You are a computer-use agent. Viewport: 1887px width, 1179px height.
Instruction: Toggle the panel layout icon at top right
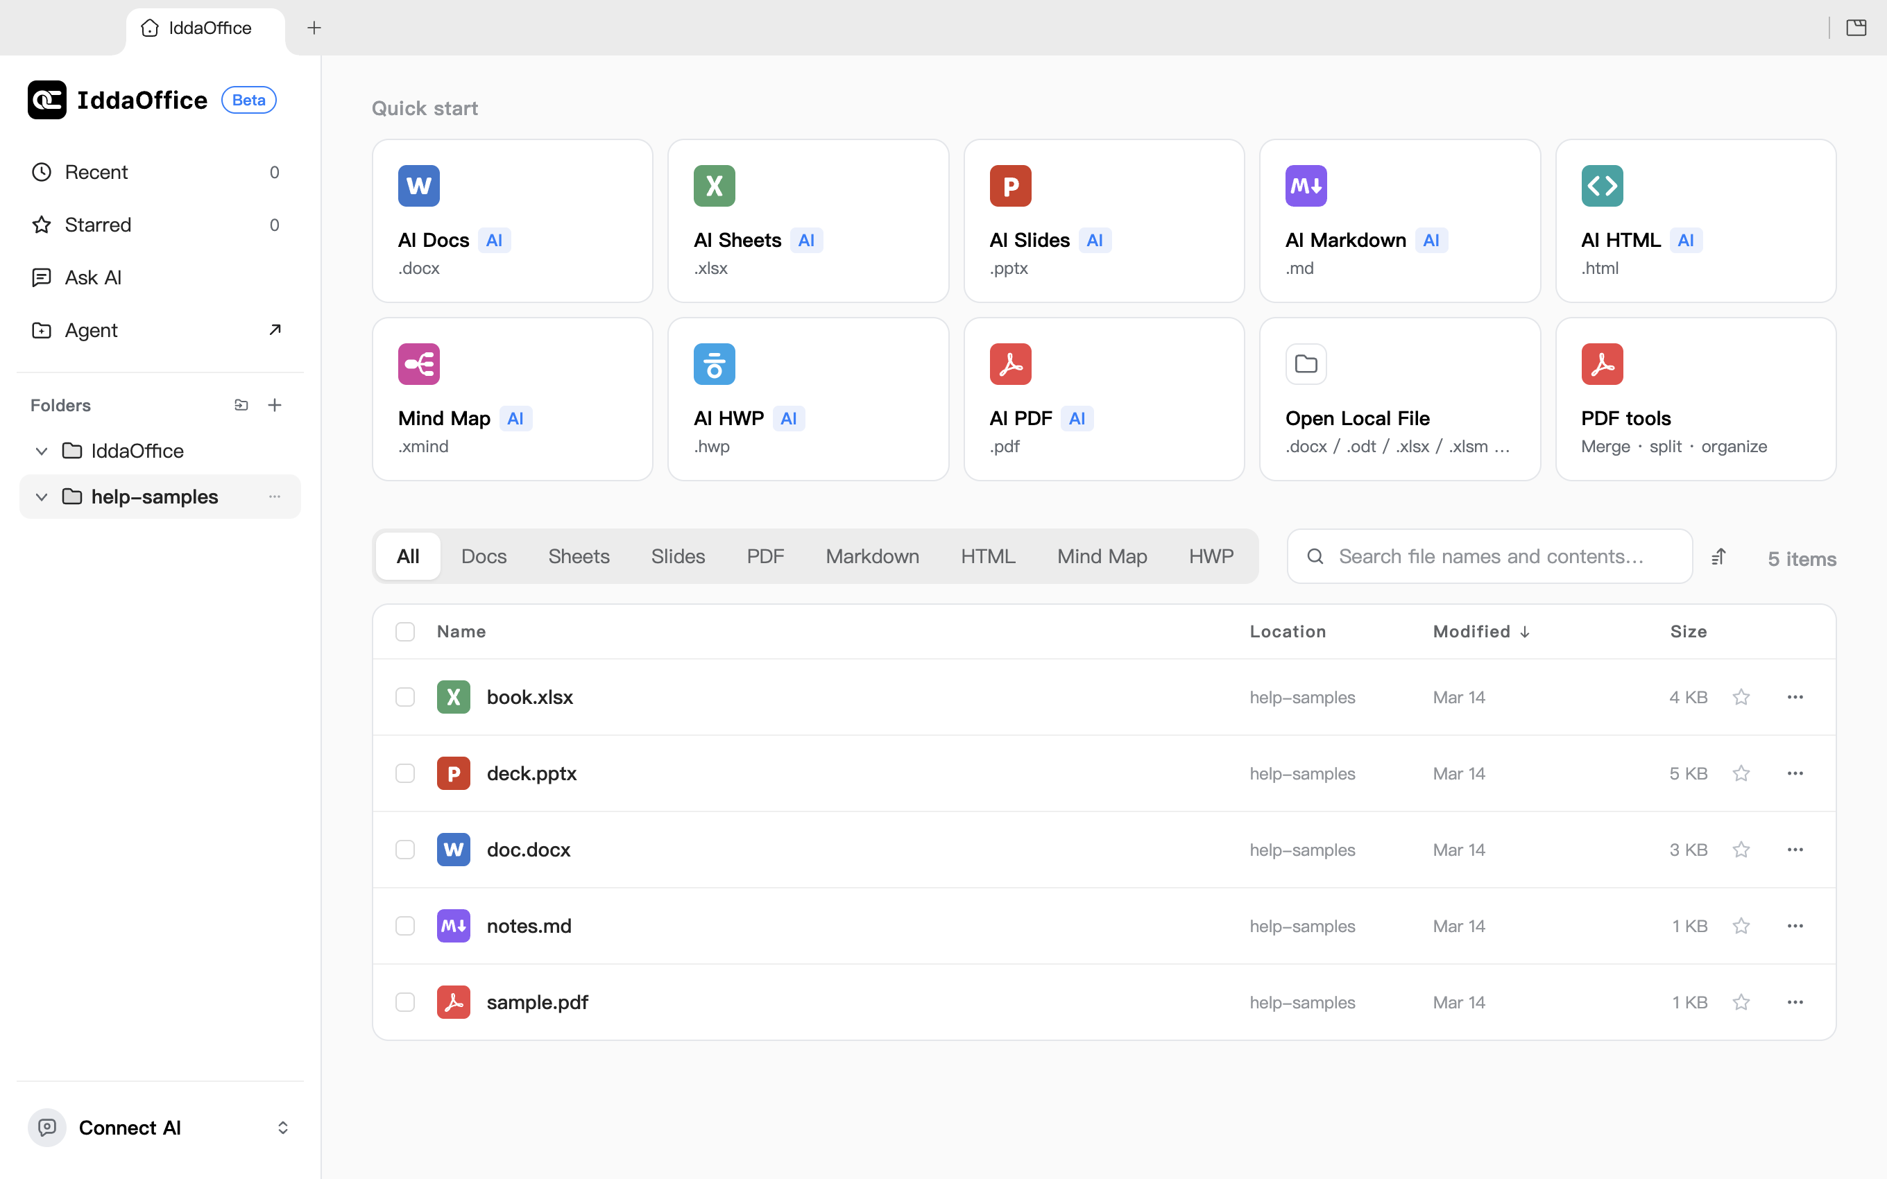tap(1856, 28)
